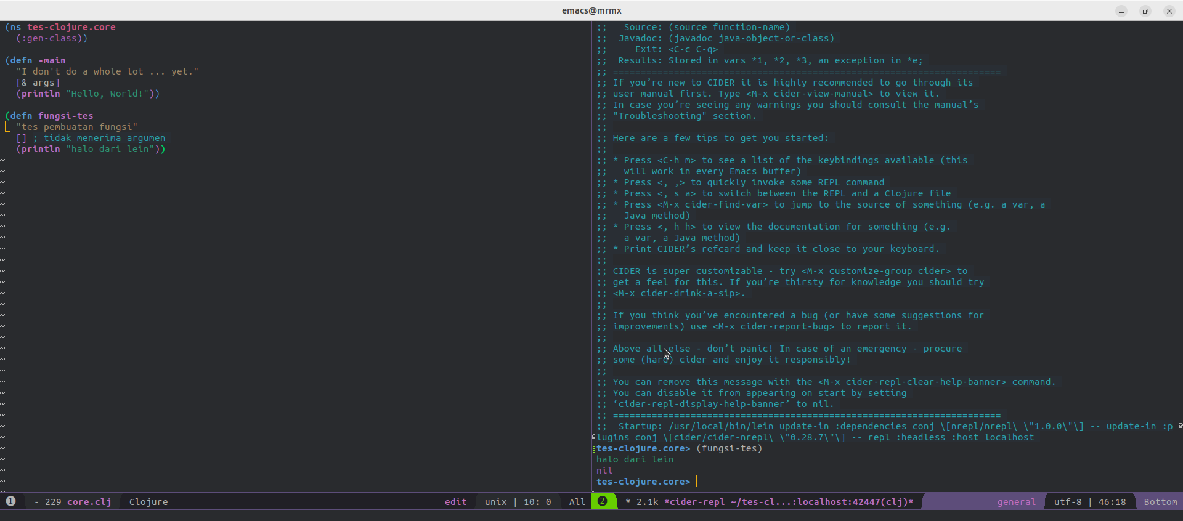1183x521 pixels.
Task: Click the "tes pembuatan fungsi" docstring
Action: 77,127
